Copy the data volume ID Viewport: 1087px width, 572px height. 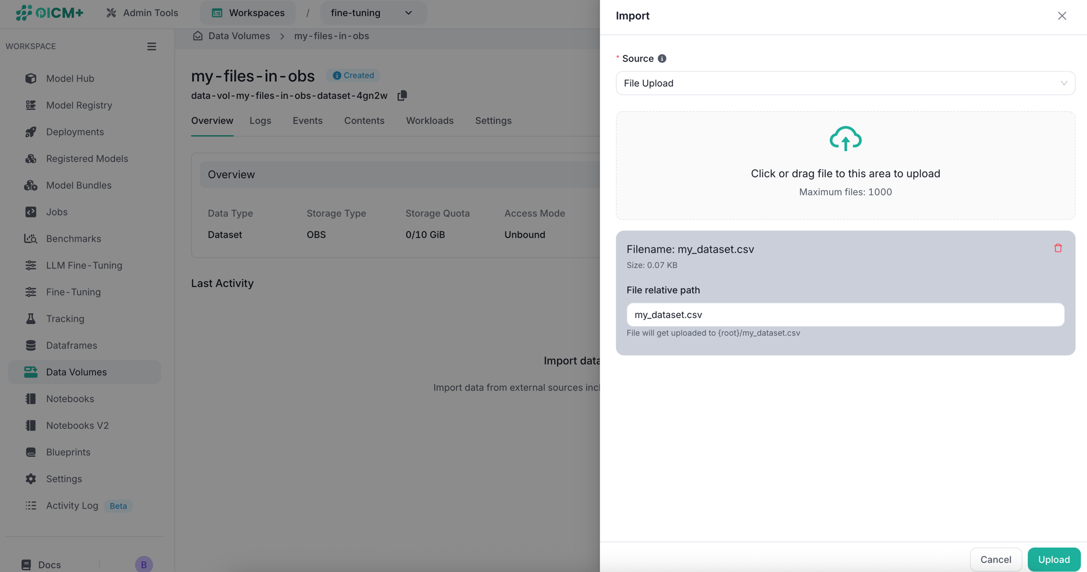pos(402,96)
